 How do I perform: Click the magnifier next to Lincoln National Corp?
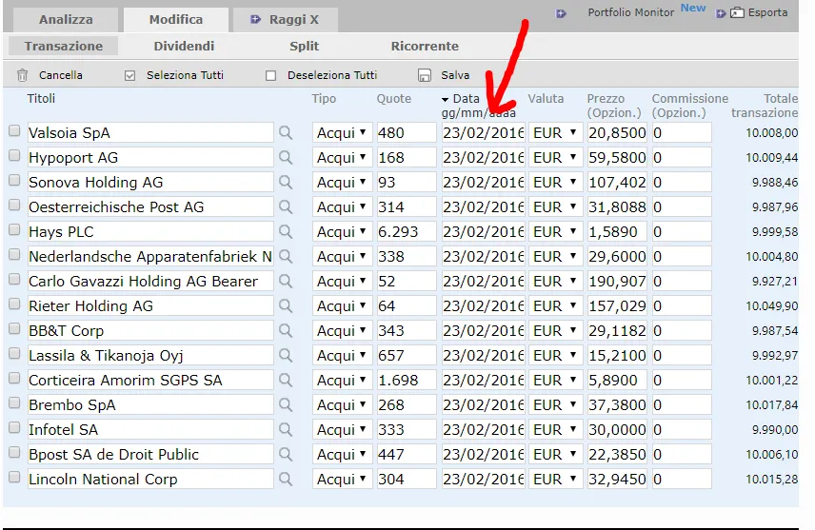coord(286,480)
